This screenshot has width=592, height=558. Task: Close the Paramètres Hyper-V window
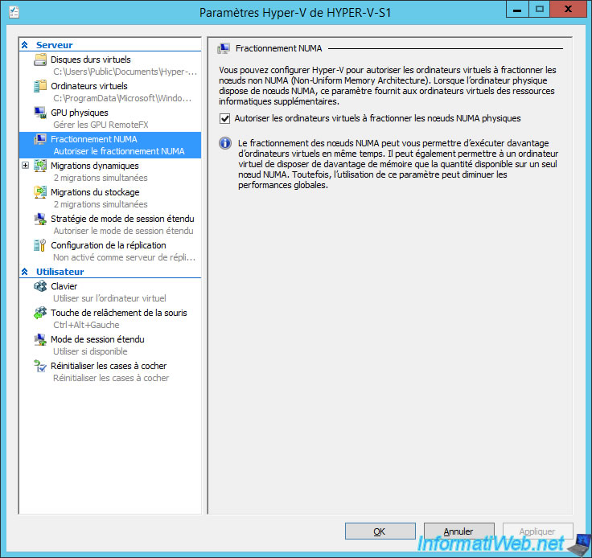tap(568, 9)
